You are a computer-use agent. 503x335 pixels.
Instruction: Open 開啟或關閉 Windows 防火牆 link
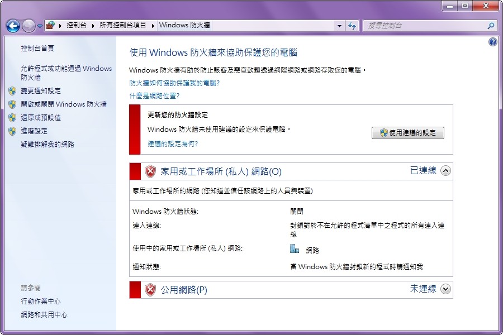64,104
